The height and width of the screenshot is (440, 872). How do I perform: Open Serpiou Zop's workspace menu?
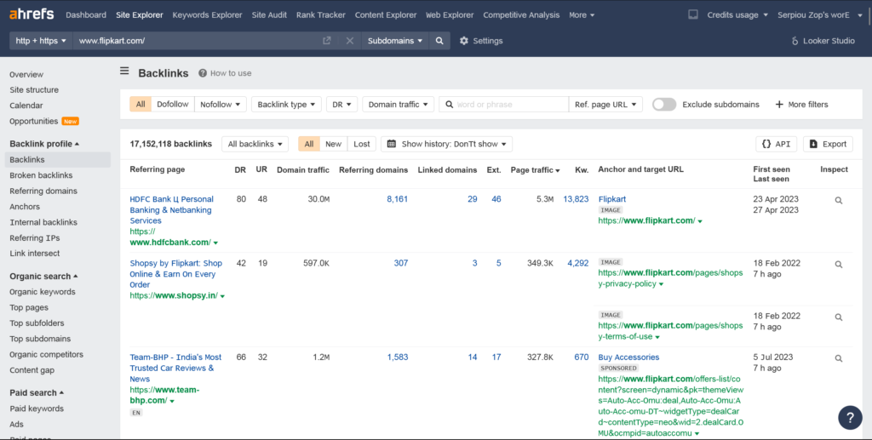(x=820, y=15)
